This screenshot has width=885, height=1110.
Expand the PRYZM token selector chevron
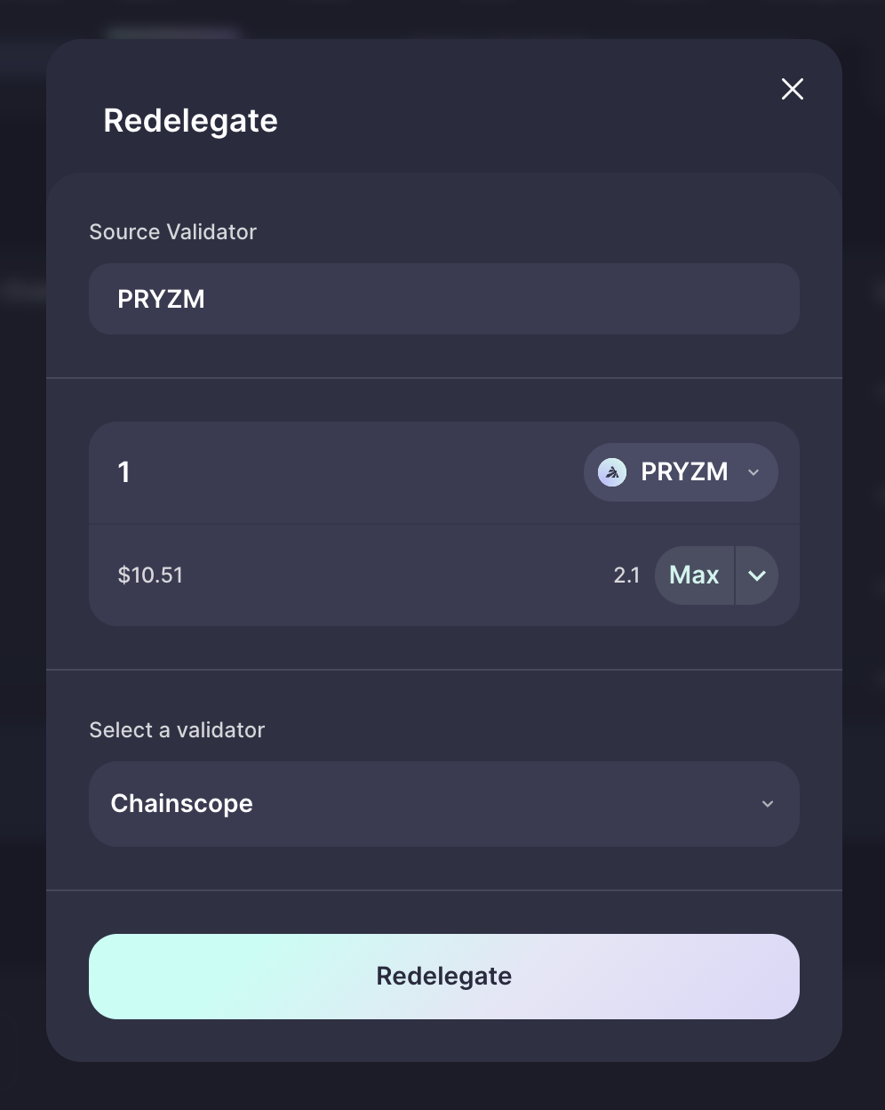point(753,472)
